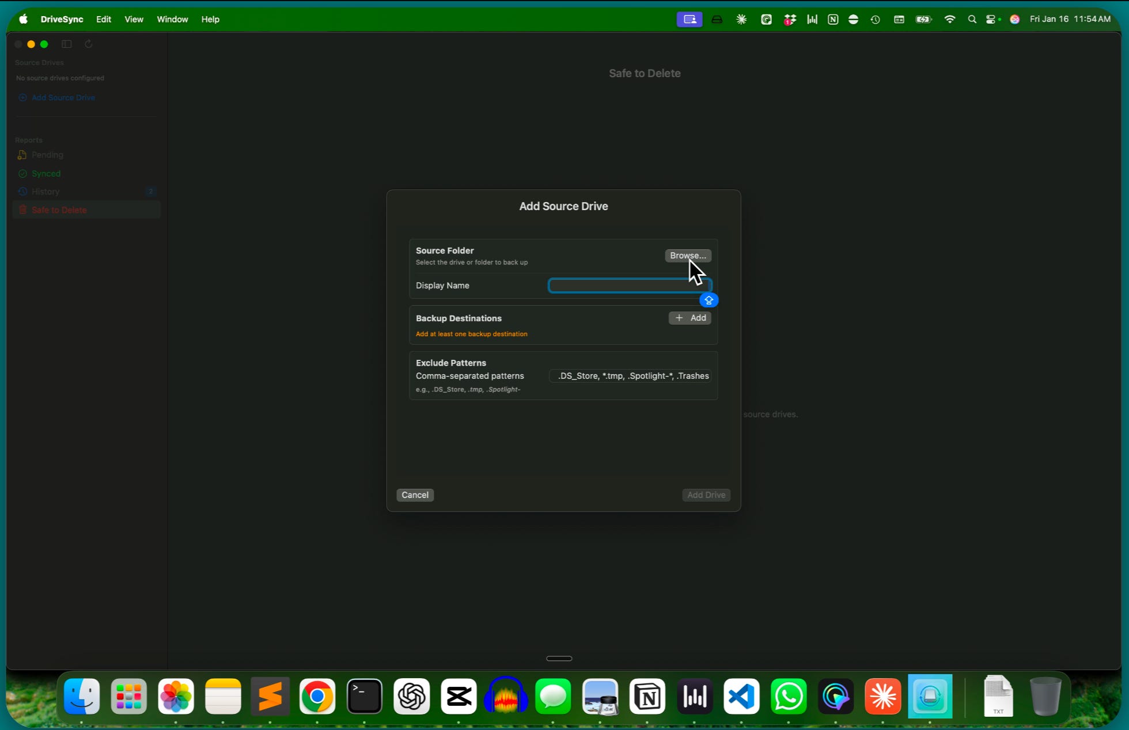Open Control Center from the menu bar
This screenshot has height=730, width=1129.
pos(991,19)
